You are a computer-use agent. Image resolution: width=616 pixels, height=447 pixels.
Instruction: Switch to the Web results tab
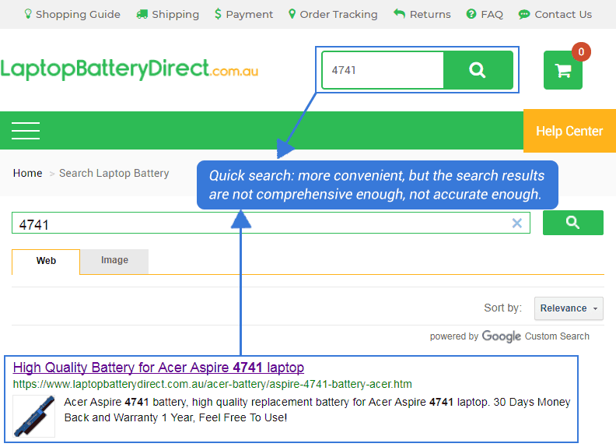[x=46, y=262]
